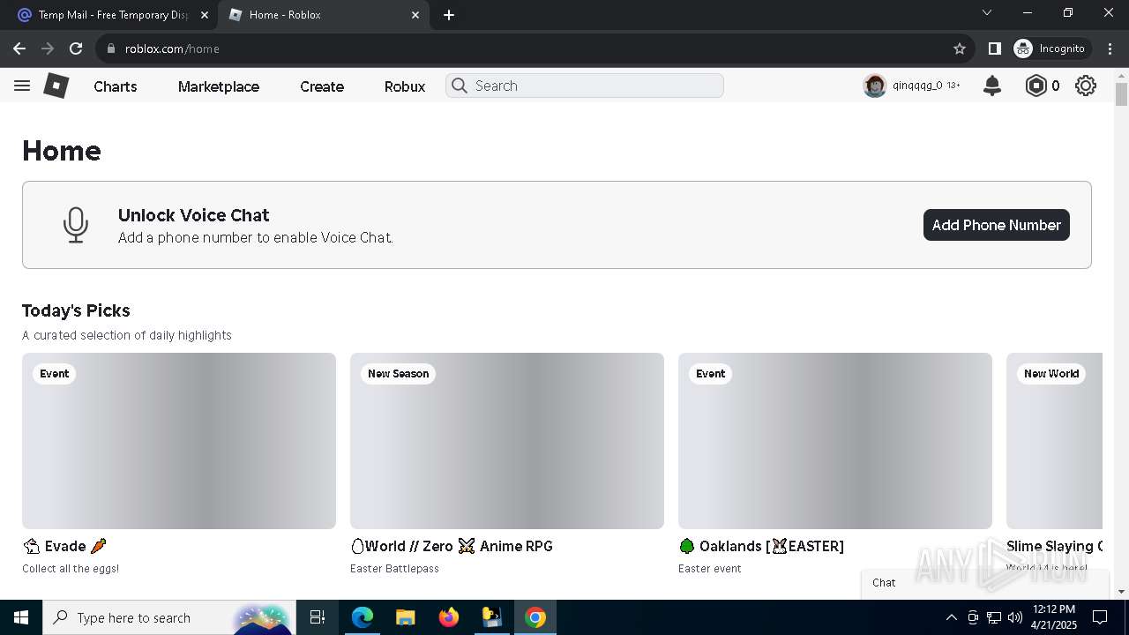Open the Create menu item
The image size is (1129, 635).
tap(322, 86)
